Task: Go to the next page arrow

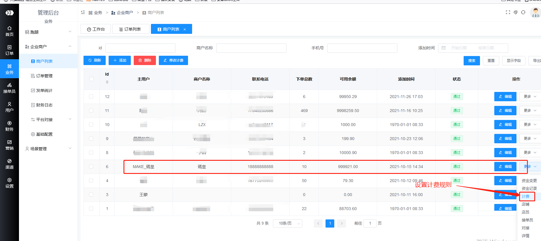Action: 342,223
